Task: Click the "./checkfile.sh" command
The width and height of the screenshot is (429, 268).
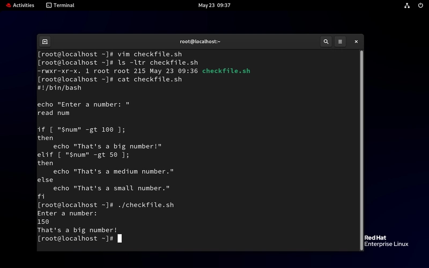Action: pos(145,205)
